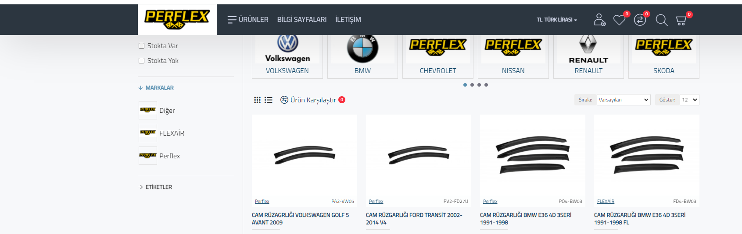Open the TL Türk Lirası currency dropdown
The image size is (742, 234).
(x=556, y=20)
